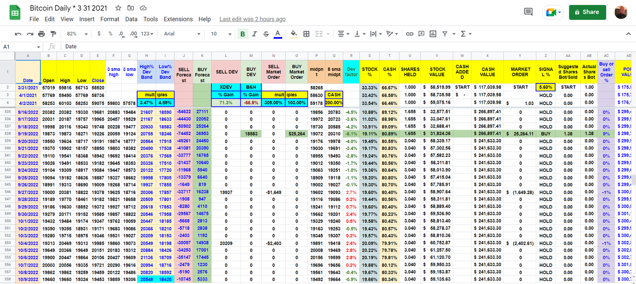Open the fill color picker

point(294,34)
